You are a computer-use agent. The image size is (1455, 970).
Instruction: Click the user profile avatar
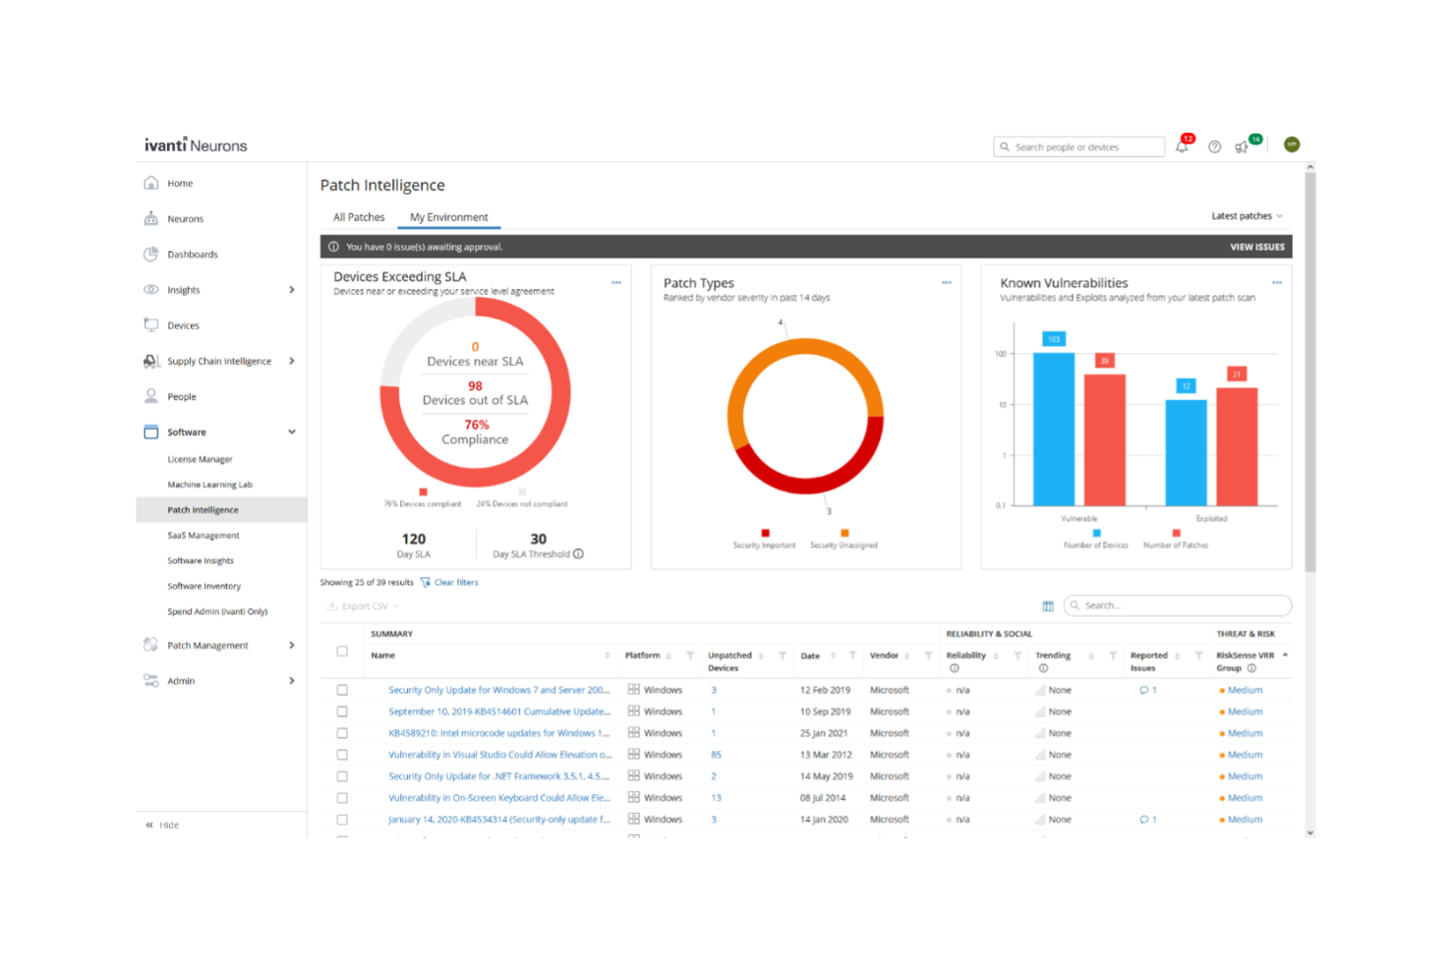(x=1292, y=143)
